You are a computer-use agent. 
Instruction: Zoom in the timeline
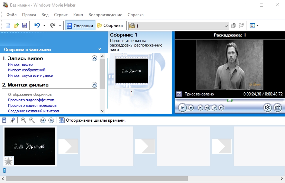coord(24,120)
